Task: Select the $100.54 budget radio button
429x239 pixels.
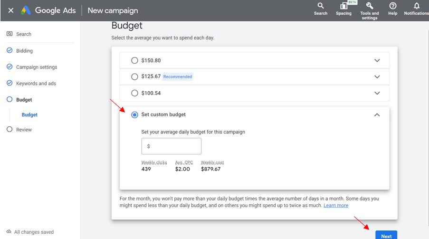Action: pos(134,93)
